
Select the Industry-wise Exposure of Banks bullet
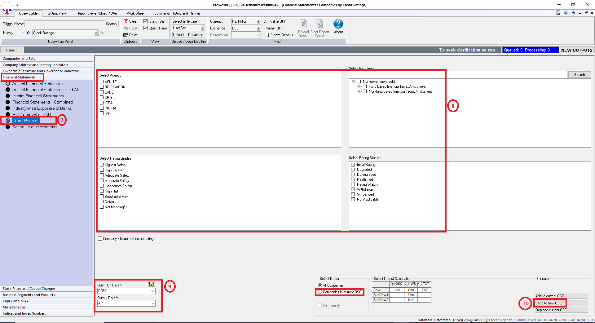[8, 108]
